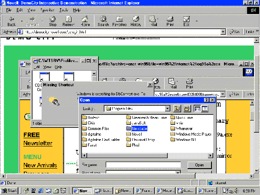Image resolution: width=260 pixels, height=195 pixels.
Task: Open the Search toolbar icon
Action: pyautogui.click(x=103, y=21)
